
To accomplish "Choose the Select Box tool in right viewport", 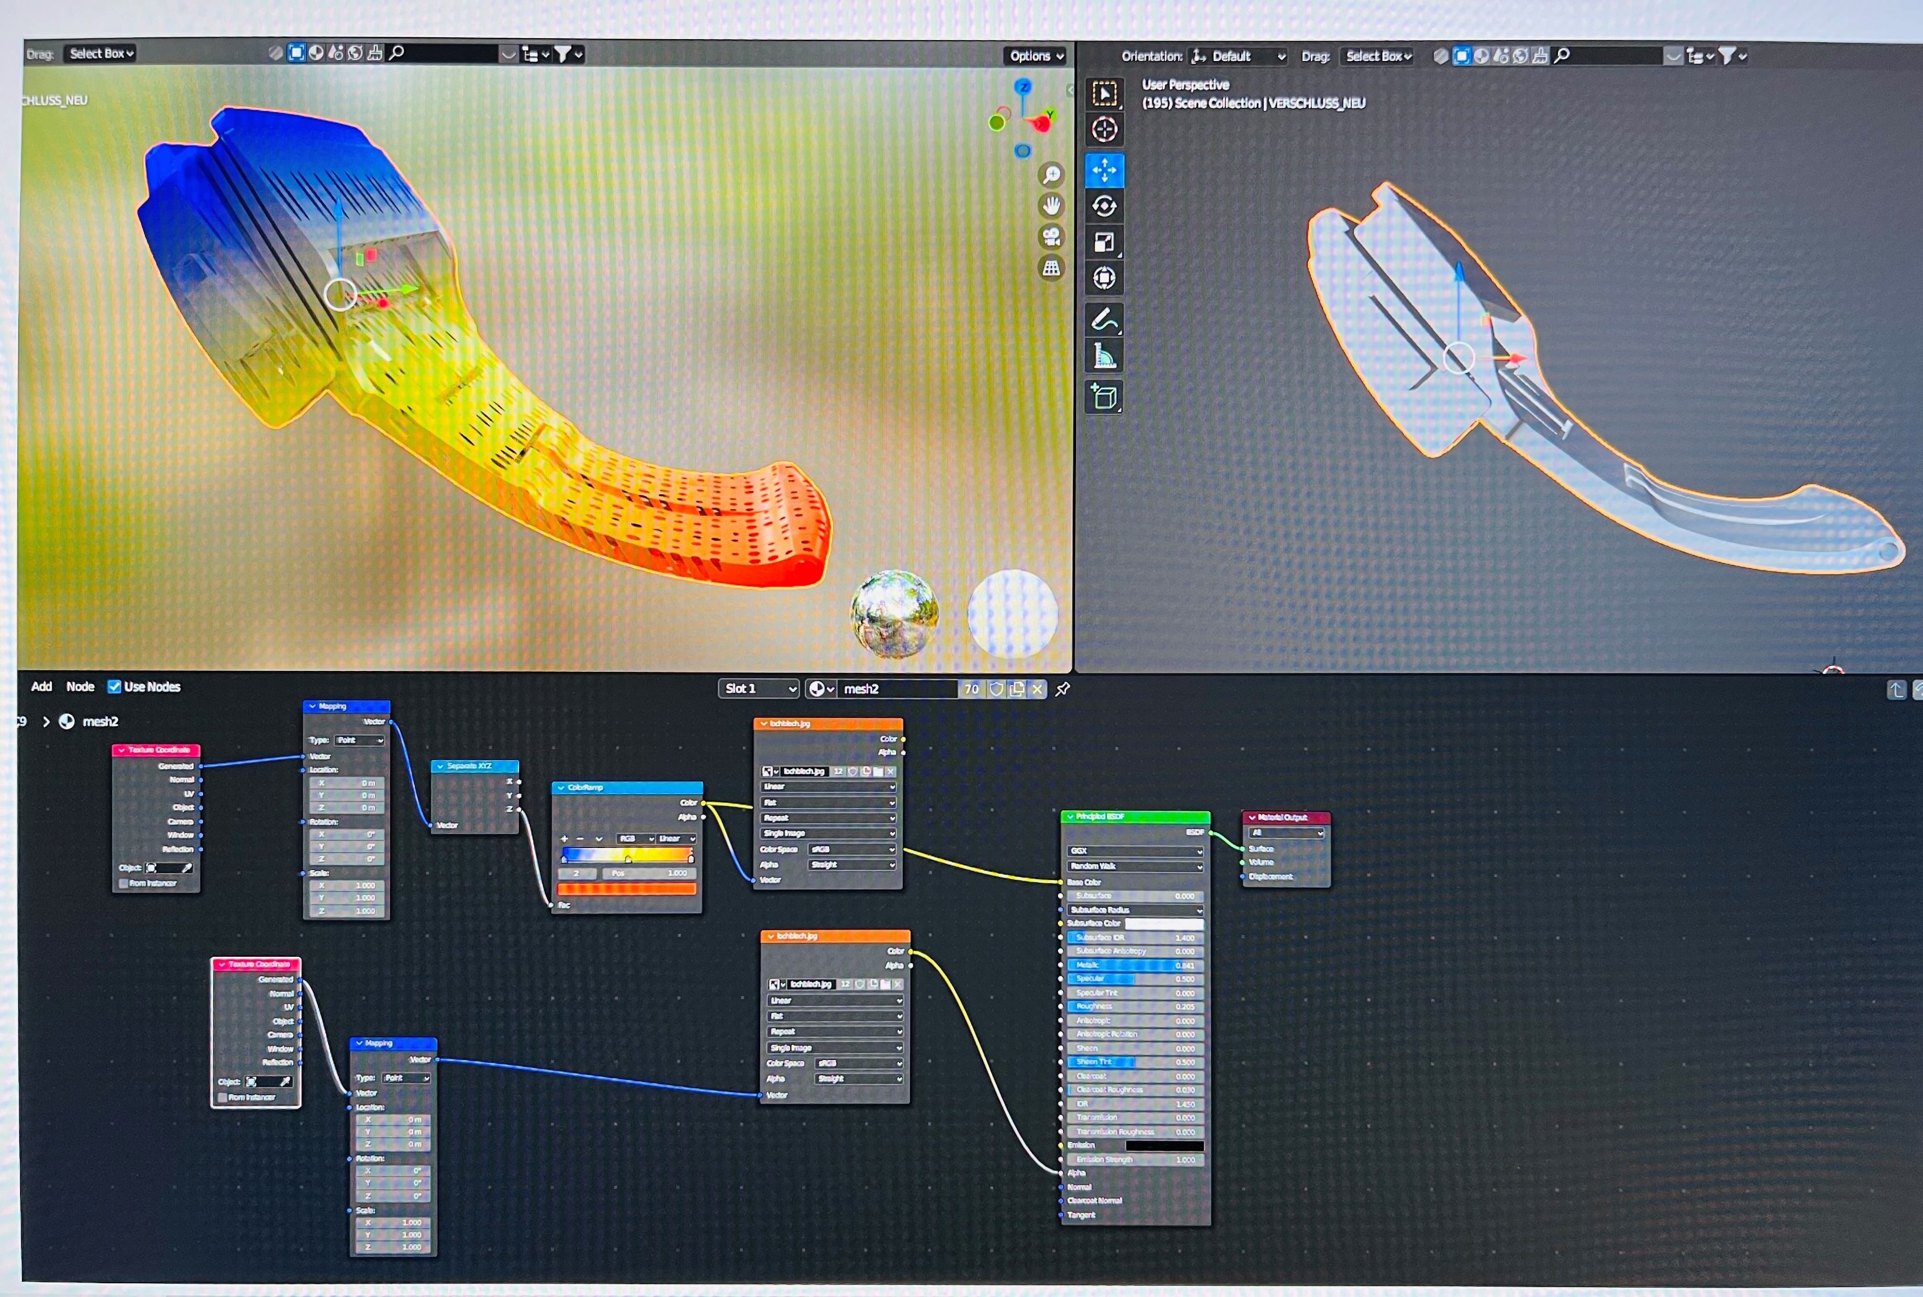I will coord(1104,94).
